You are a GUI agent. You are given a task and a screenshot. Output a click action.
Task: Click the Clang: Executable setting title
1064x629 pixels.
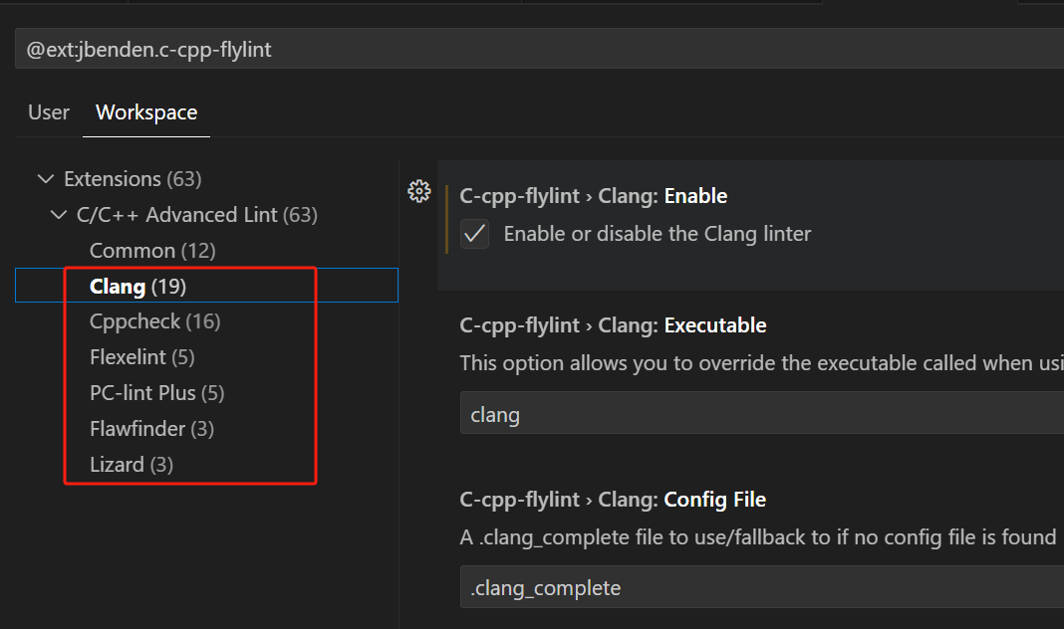[x=613, y=325]
